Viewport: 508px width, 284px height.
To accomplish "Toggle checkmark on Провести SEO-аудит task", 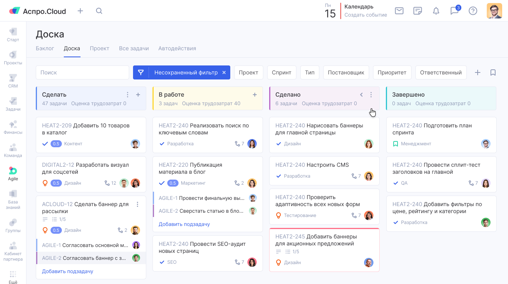I will pyautogui.click(x=162, y=262).
